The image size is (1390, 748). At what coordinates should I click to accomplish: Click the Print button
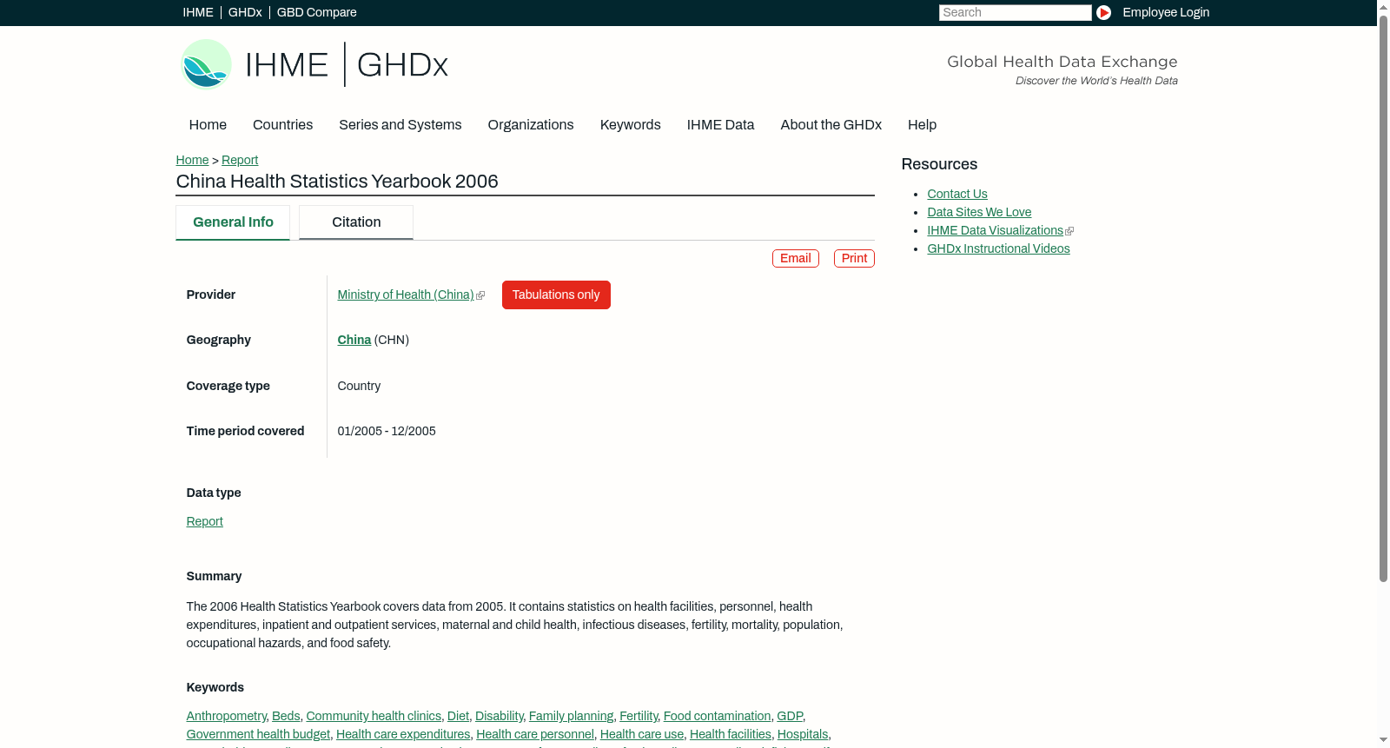point(854,258)
